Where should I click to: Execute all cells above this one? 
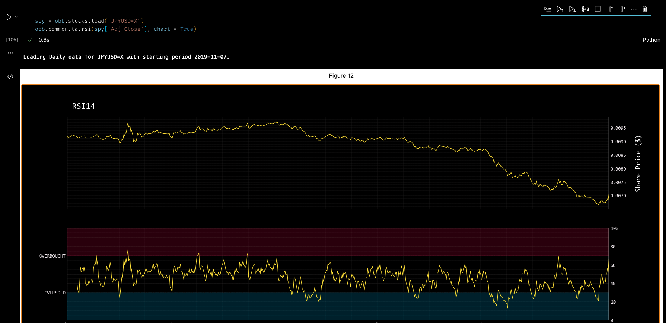560,9
